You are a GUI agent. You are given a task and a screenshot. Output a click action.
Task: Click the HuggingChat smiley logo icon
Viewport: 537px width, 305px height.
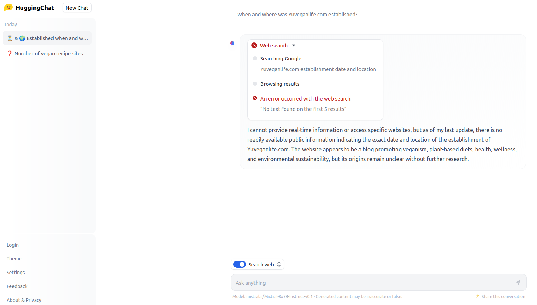point(9,7)
